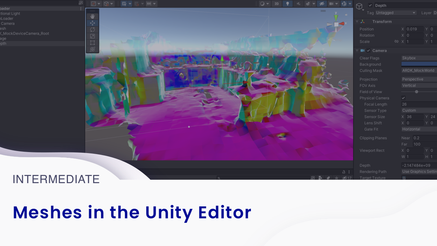The height and width of the screenshot is (246, 437).
Task: Click the tool handle position (pivot) icon
Action: point(94,4)
